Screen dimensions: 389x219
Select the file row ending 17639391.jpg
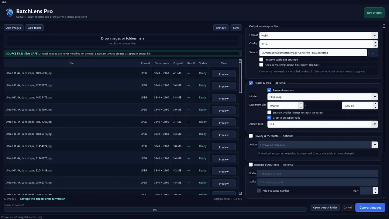coord(121,109)
